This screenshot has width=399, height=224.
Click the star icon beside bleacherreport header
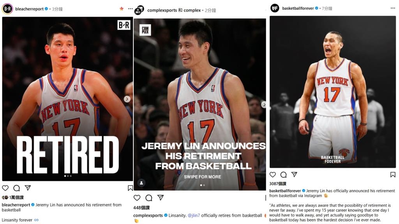coord(122,9)
